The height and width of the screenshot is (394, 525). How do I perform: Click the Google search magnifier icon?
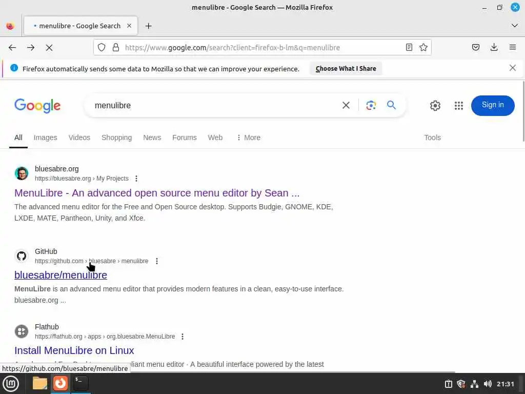click(x=391, y=105)
